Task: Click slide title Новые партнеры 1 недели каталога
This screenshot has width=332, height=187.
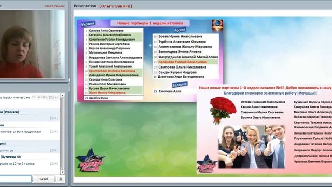Action: pyautogui.click(x=150, y=23)
